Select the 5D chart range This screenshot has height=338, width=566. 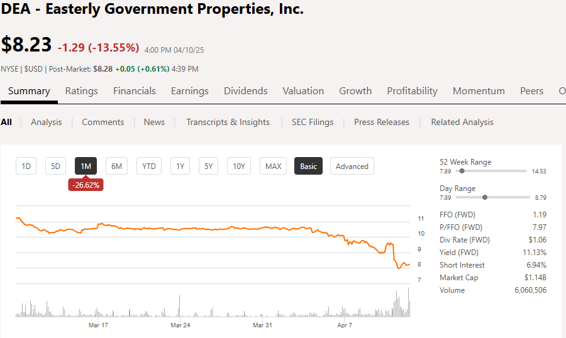tap(55, 166)
